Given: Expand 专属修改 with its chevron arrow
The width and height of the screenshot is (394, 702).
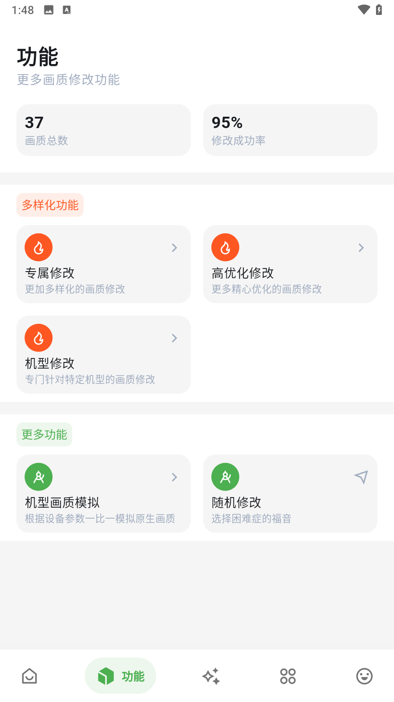Looking at the screenshot, I should coord(175,248).
